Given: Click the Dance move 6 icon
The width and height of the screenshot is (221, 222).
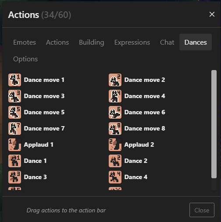Looking at the screenshot, I should pos(115,112).
